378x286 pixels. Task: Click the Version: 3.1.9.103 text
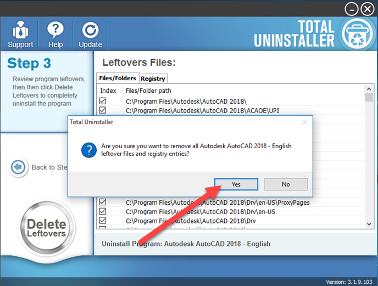coord(349,282)
